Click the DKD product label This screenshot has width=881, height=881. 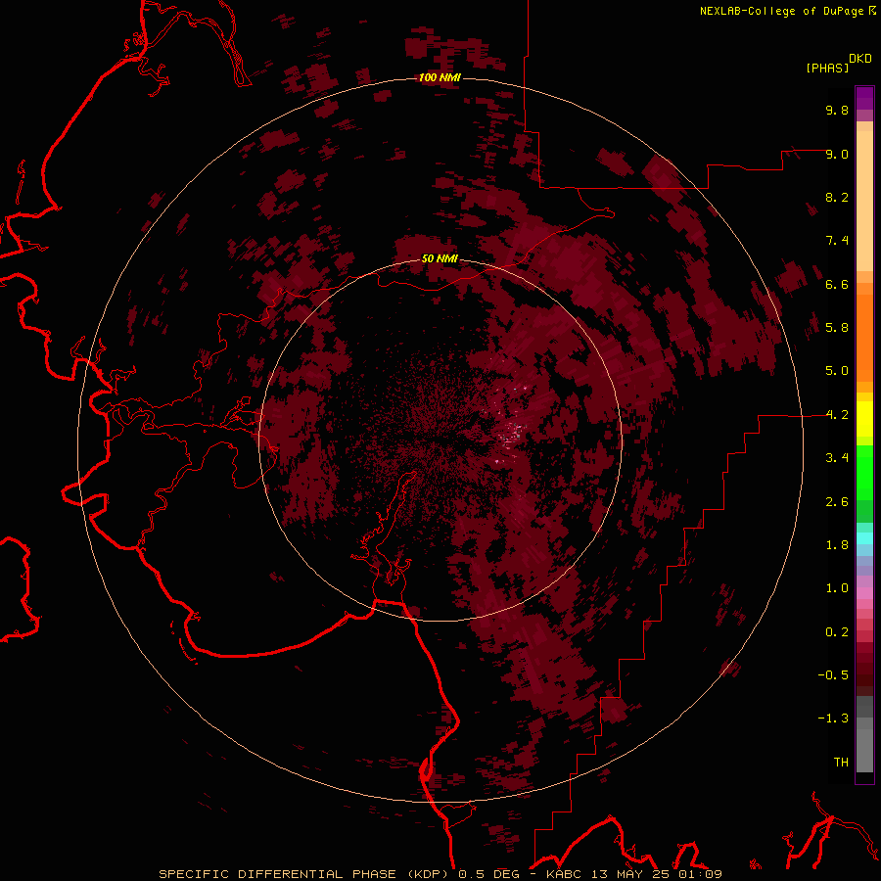(x=860, y=59)
